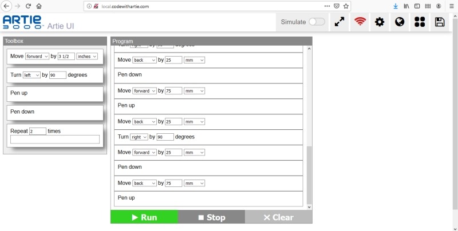Bookmark this page with the star icon
458x231 pixels.
click(346, 6)
